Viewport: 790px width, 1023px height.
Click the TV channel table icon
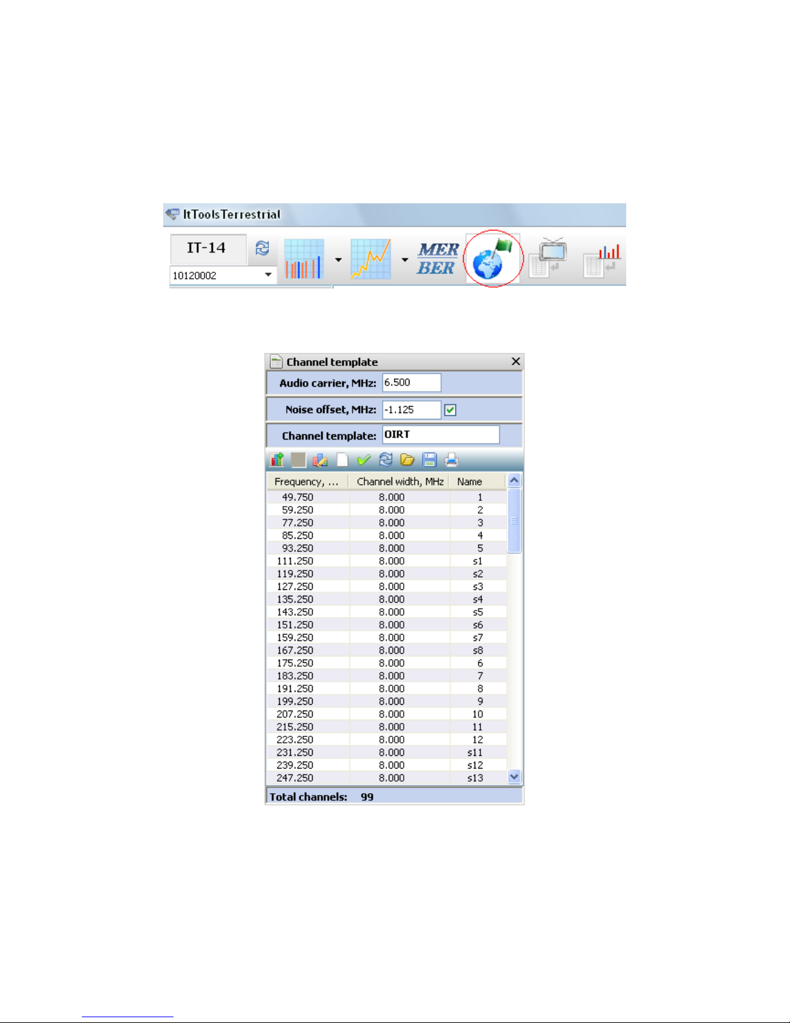[548, 258]
